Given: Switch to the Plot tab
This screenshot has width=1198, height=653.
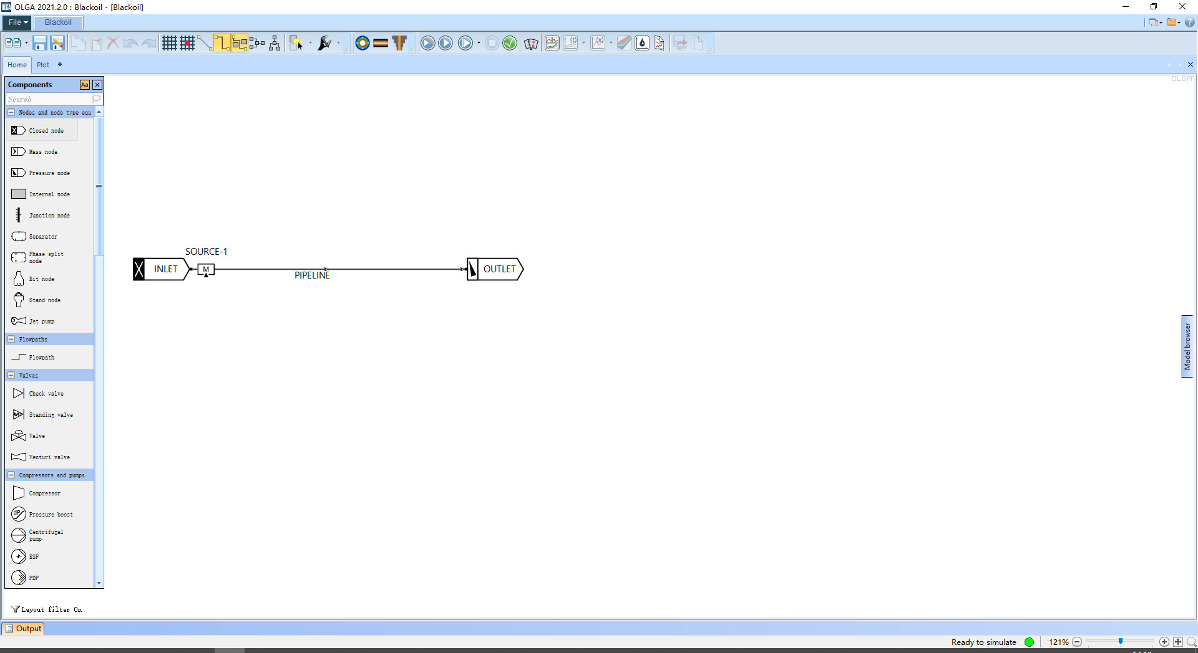Looking at the screenshot, I should (43, 65).
